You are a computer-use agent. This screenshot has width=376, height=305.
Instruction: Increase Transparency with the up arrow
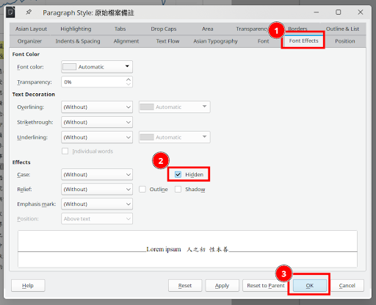point(129,79)
